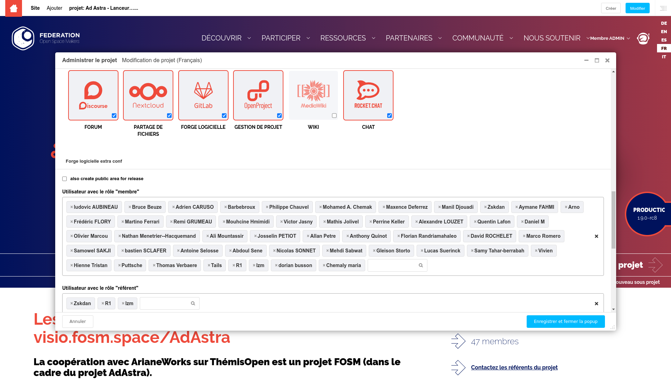
Task: Remove Zskdan from référent role
Action: [x=72, y=303]
